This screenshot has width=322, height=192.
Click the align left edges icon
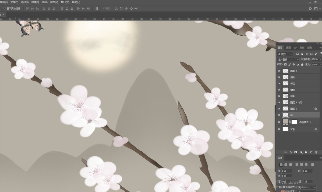(x=44, y=9)
